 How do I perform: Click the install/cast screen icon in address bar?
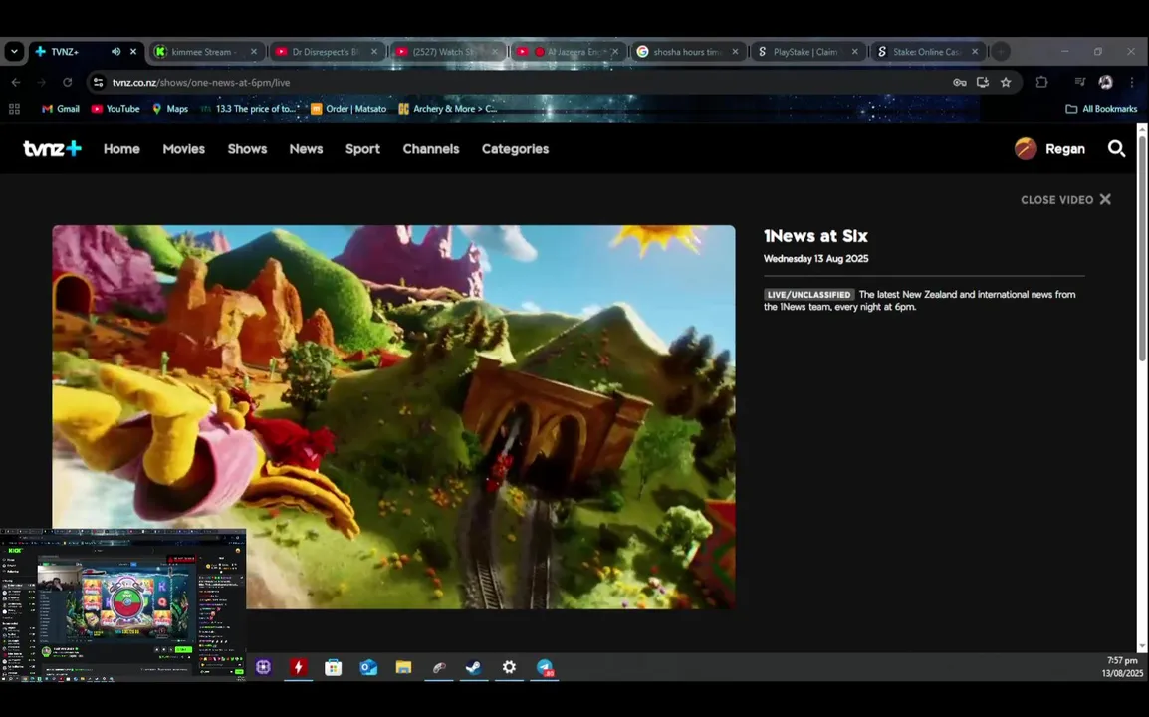click(x=983, y=82)
